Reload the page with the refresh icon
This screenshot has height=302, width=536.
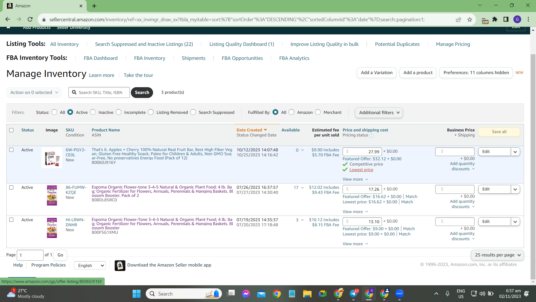click(30, 19)
